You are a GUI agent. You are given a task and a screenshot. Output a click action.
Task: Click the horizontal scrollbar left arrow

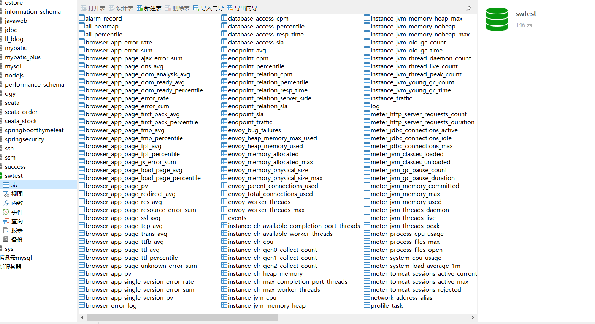click(x=83, y=318)
